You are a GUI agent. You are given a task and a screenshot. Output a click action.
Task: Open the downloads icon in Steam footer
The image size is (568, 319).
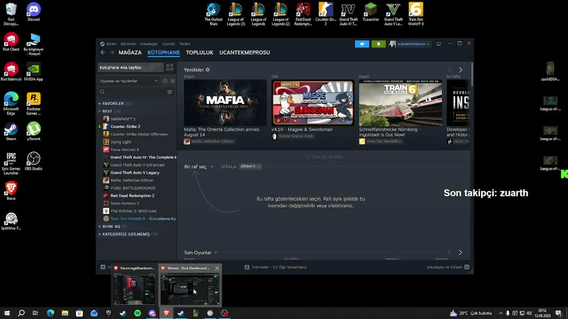point(247,267)
